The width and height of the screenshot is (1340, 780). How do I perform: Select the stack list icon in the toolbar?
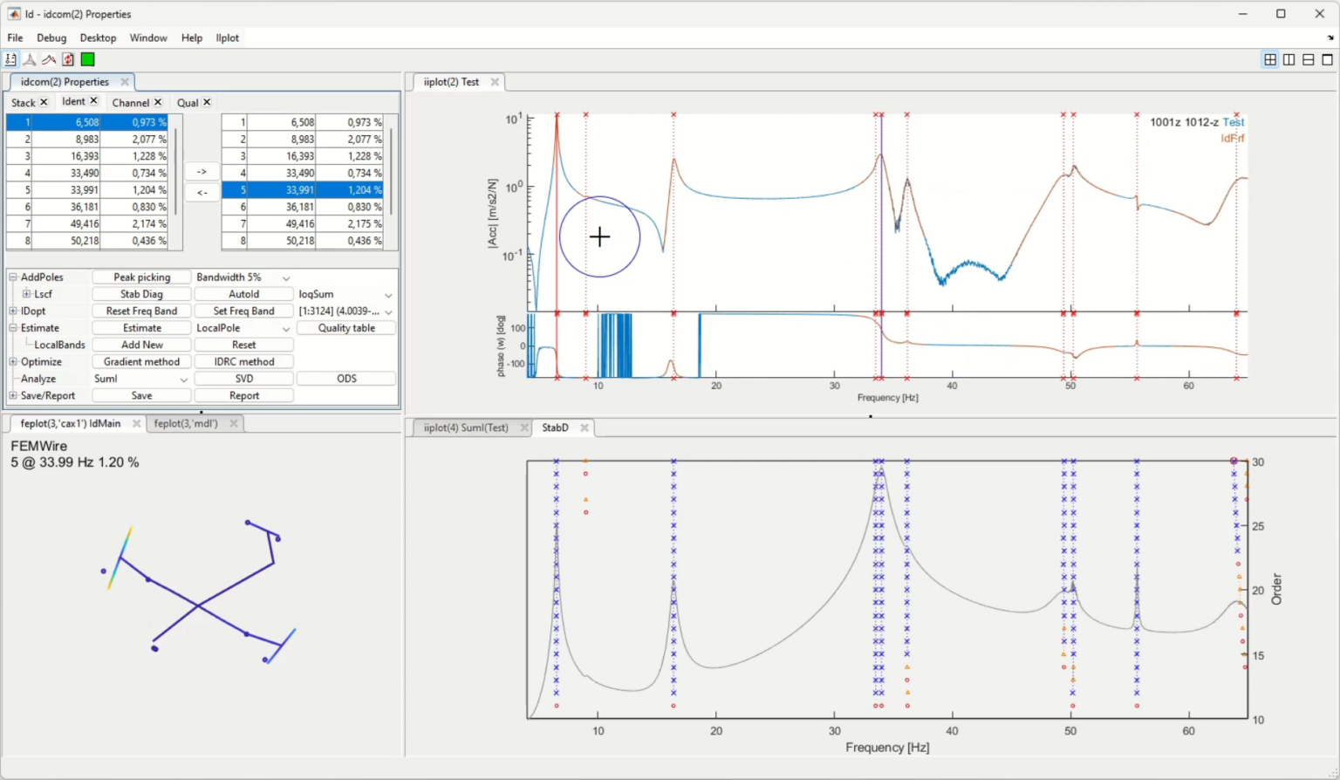coord(10,58)
